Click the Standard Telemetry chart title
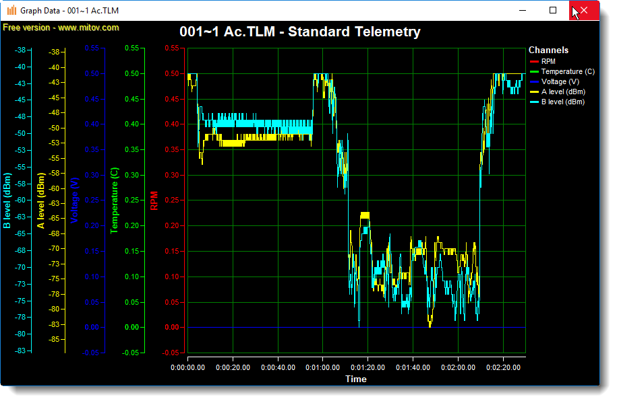Image resolution: width=617 pixels, height=403 pixels. pyautogui.click(x=300, y=32)
